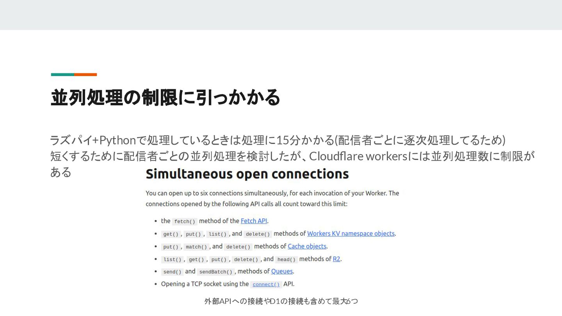The width and height of the screenshot is (562, 316).
Task: Click the send() code snippet
Action: point(172,272)
